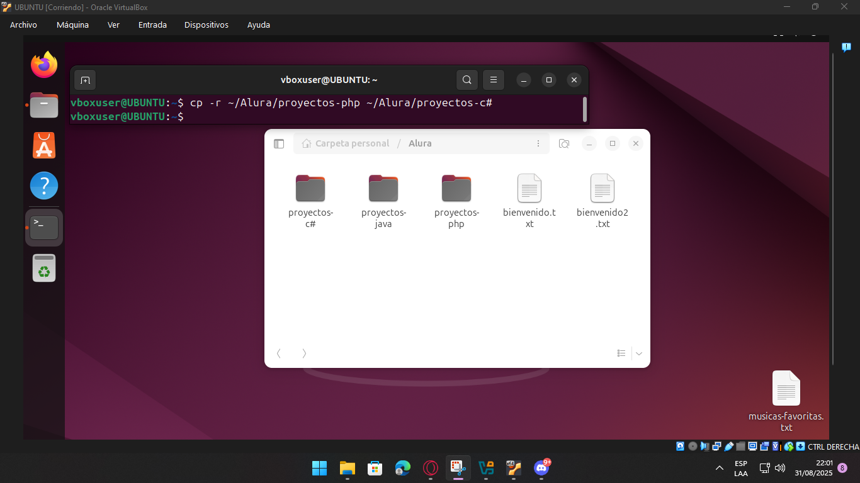860x483 pixels.
Task: Open Microsoft Store from taskbar
Action: click(375, 468)
